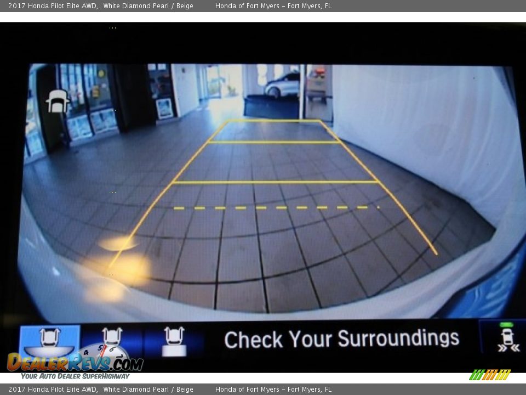This screenshot has height=395, width=526.
Task: Click the colored striped logo in the footer
Action: pos(490,375)
